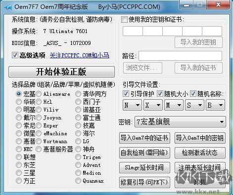Viewport: 233px width, 195px height.
Task: Pick the 东芝 brand option
Action: point(19,165)
